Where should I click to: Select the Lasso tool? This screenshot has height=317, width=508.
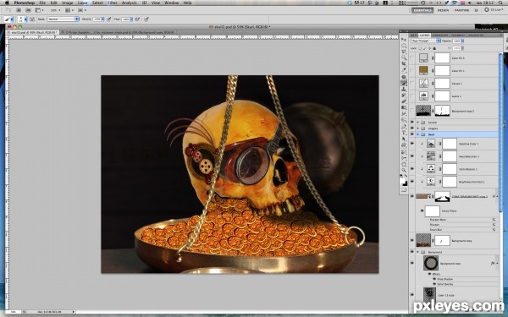(404, 52)
